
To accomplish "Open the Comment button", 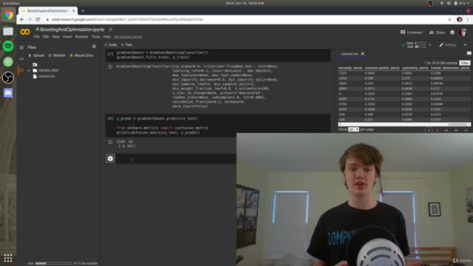I will pos(411,33).
